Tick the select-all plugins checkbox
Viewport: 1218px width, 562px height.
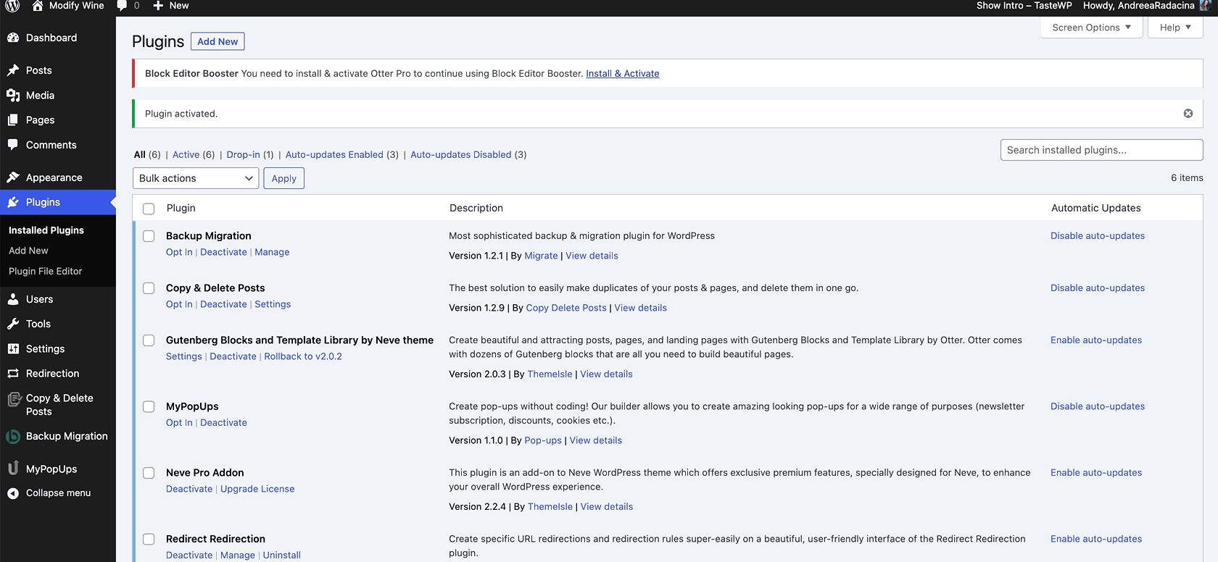tap(149, 209)
